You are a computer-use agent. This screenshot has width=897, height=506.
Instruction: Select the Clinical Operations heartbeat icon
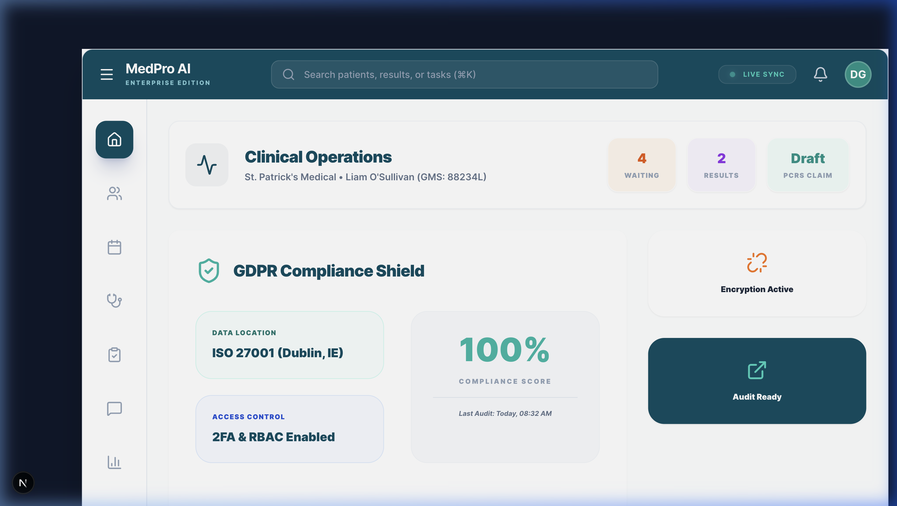(x=207, y=165)
